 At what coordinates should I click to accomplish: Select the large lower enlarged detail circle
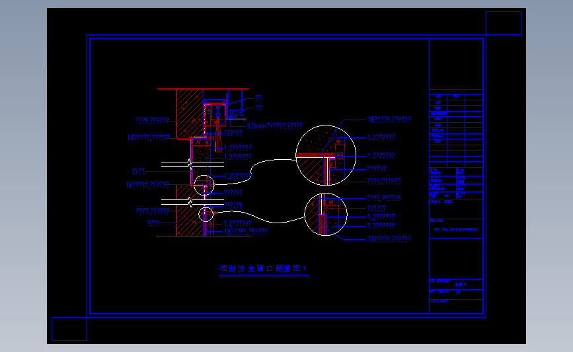click(x=326, y=215)
